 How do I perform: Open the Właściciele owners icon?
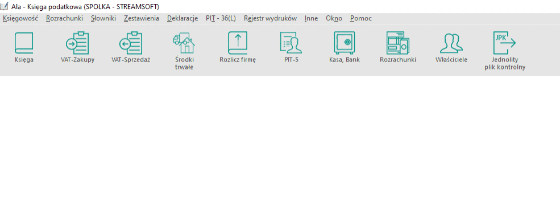[451, 43]
